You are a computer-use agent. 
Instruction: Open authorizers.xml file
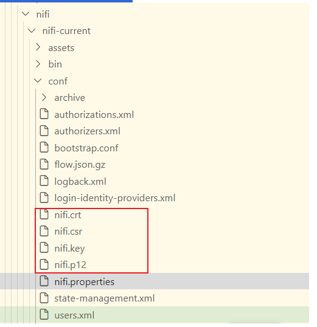point(87,131)
